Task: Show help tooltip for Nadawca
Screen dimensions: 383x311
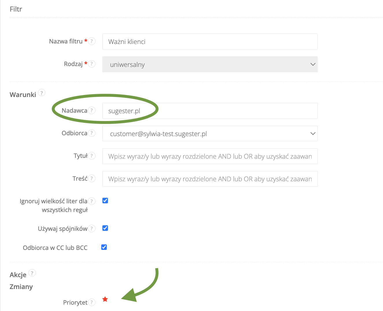Action: pyautogui.click(x=92, y=110)
